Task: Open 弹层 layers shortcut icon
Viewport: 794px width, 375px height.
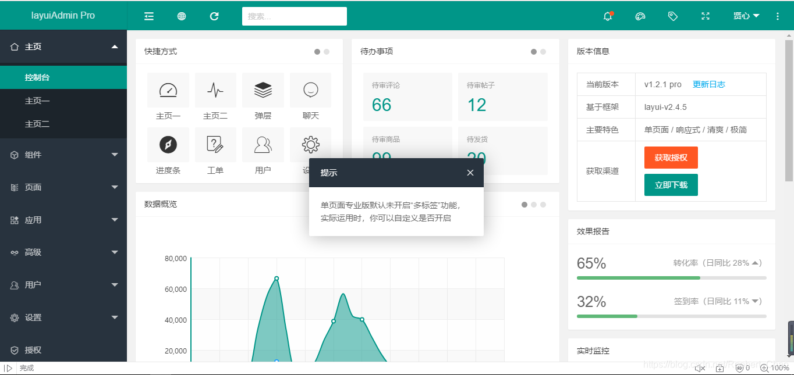Action: [x=263, y=90]
